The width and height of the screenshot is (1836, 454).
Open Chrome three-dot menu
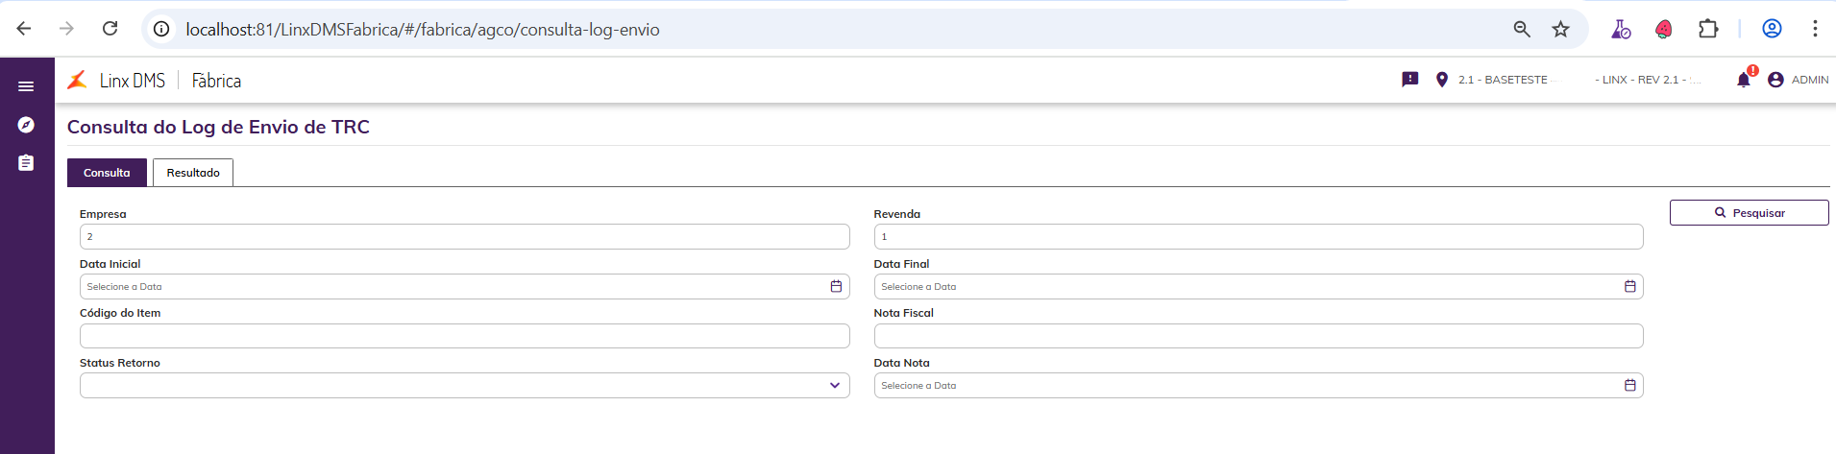(x=1815, y=29)
